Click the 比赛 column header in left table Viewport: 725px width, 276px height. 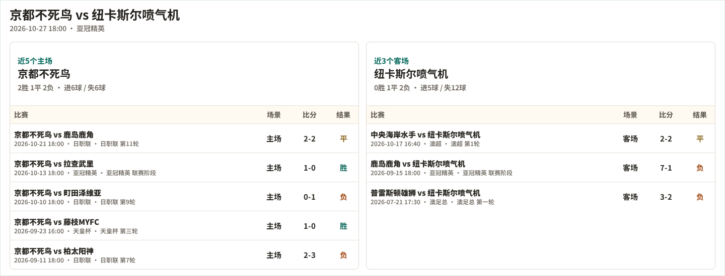click(21, 115)
